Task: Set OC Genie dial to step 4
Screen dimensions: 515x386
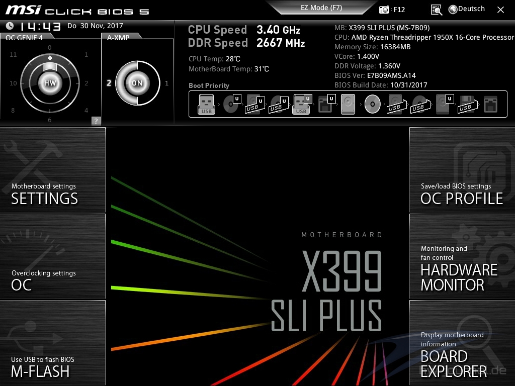Action: click(x=86, y=110)
